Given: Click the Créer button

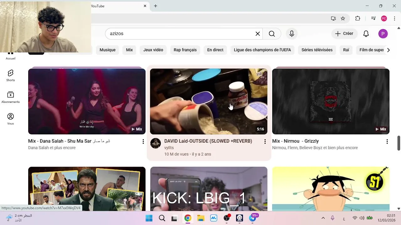Looking at the screenshot, I should (x=344, y=34).
